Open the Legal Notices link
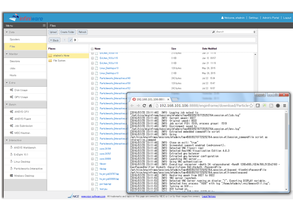 [208, 197]
